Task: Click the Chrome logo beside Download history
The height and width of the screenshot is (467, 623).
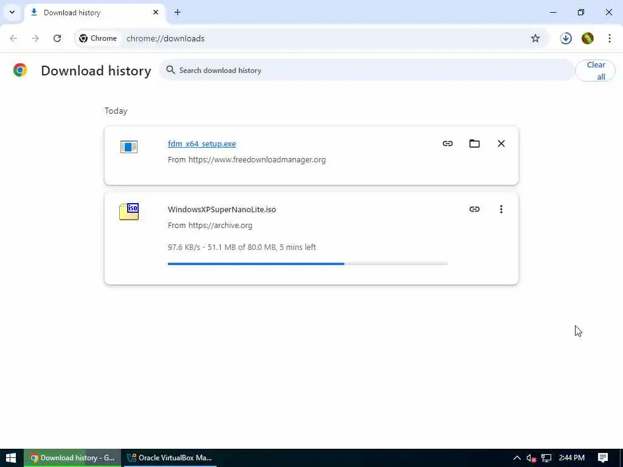Action: point(20,70)
